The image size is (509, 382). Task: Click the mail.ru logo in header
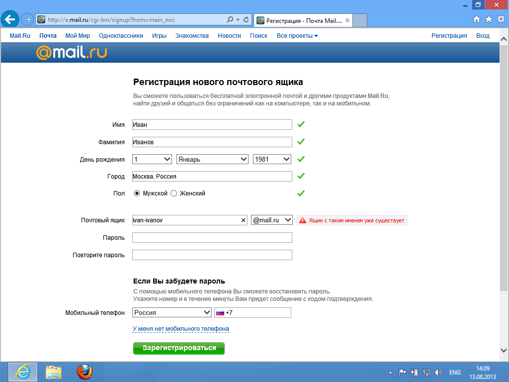point(72,52)
